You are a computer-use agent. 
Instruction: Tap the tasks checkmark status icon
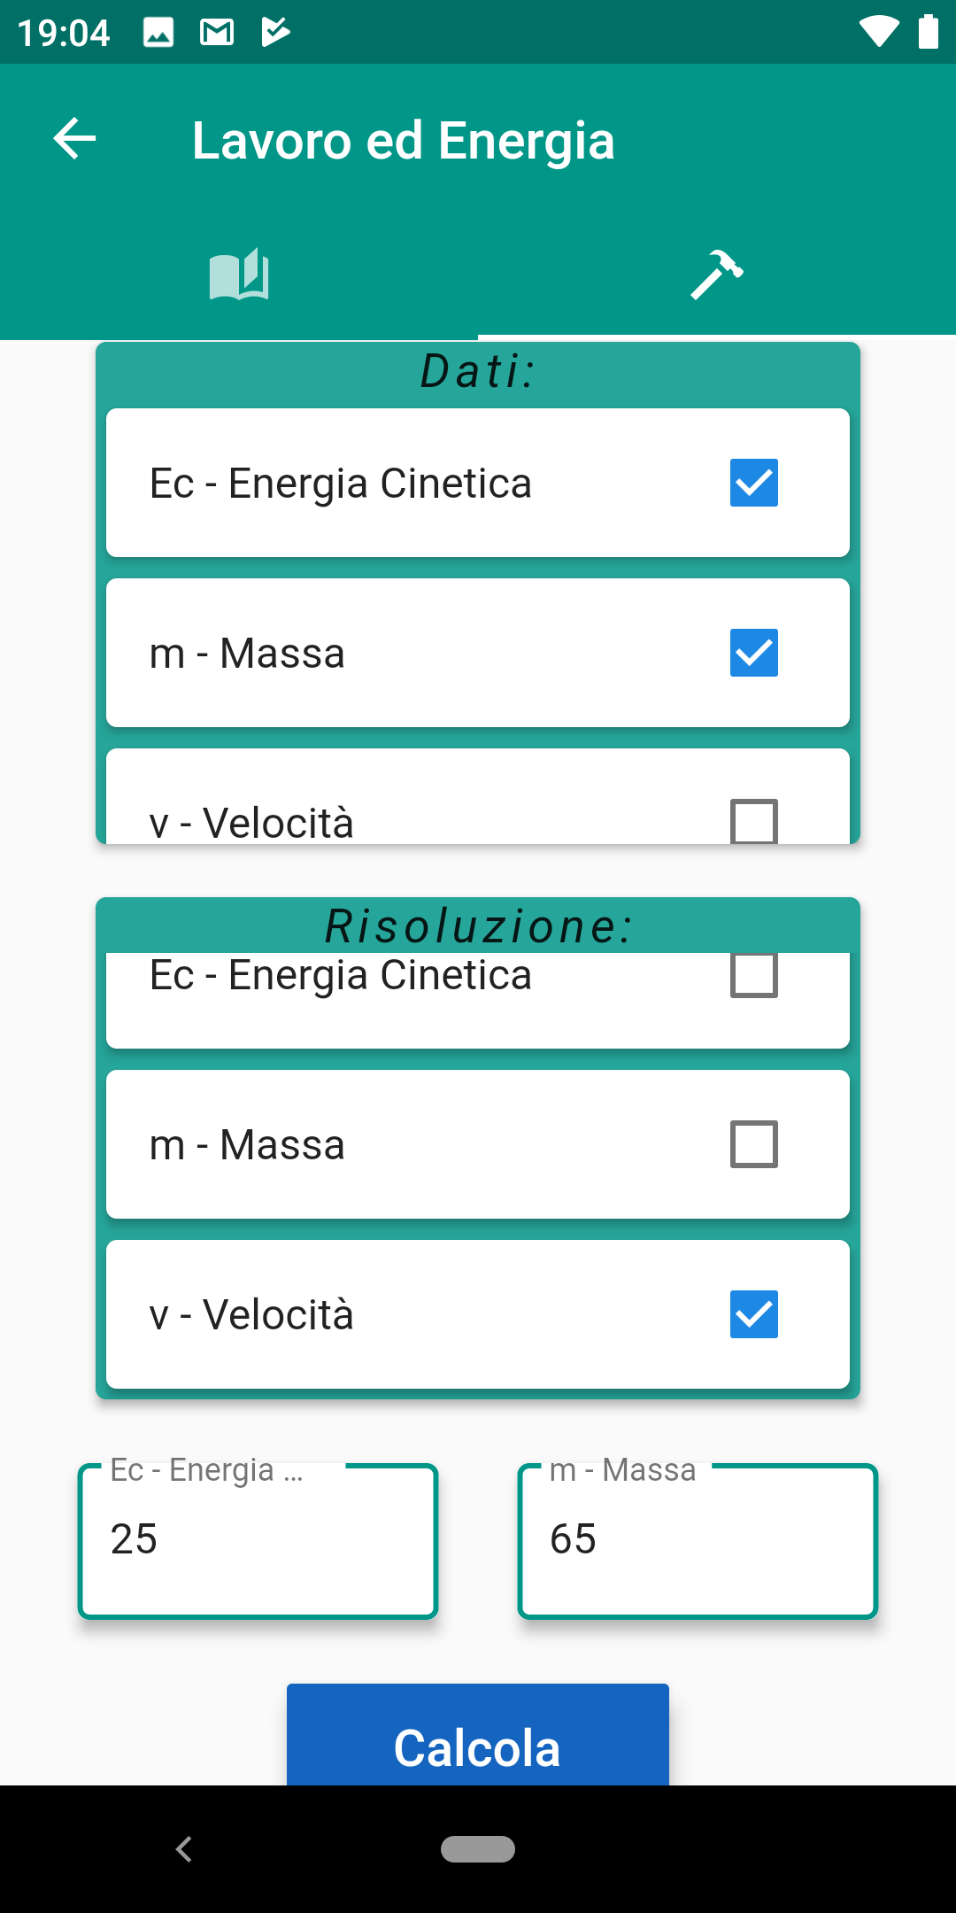275,33
